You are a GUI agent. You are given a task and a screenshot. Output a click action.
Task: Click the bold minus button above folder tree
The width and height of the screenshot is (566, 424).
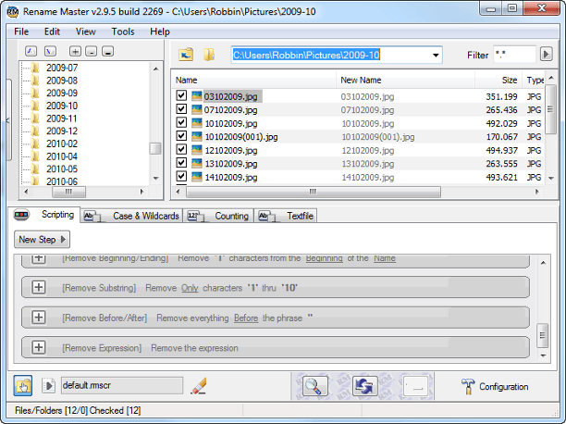pyautogui.click(x=107, y=51)
